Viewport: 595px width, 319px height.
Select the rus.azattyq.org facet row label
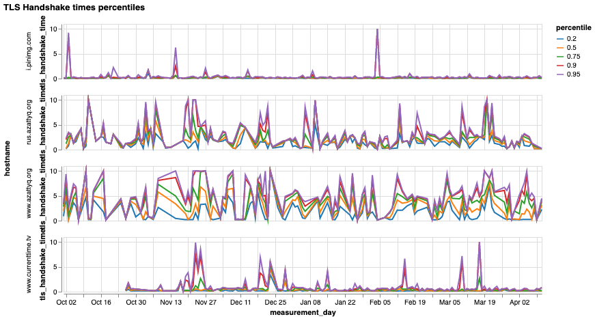coord(29,122)
